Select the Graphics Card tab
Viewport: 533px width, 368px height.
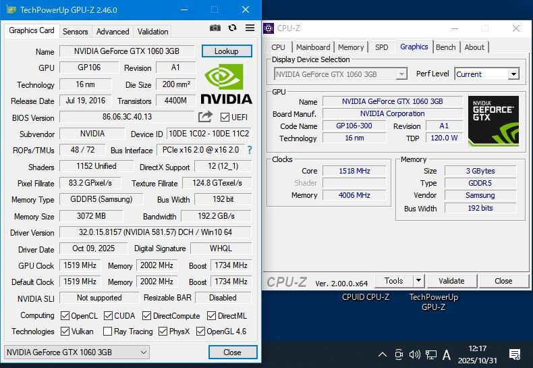coord(32,30)
